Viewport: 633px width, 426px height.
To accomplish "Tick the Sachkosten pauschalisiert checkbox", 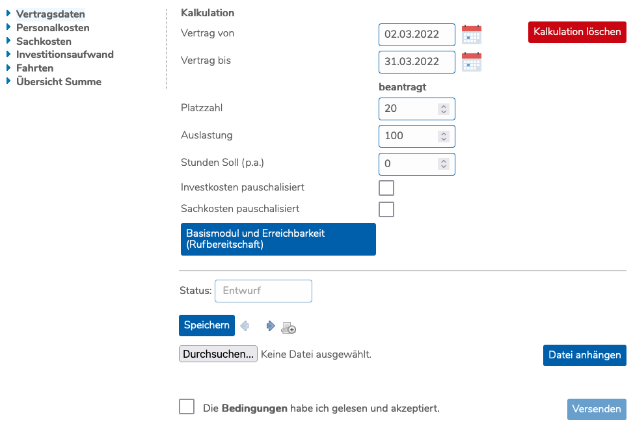I will point(386,209).
